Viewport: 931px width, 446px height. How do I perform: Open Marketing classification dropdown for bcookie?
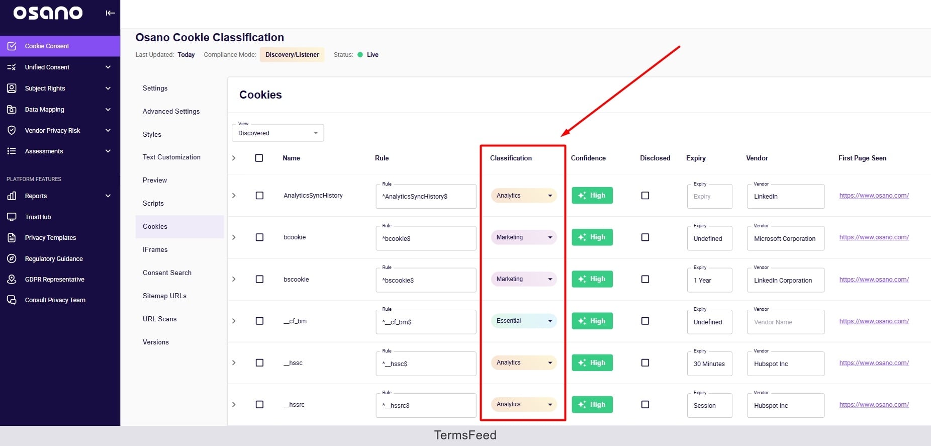(x=524, y=237)
